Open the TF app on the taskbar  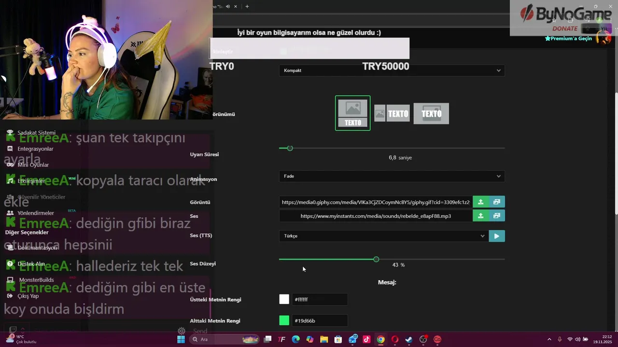pyautogui.click(x=282, y=339)
